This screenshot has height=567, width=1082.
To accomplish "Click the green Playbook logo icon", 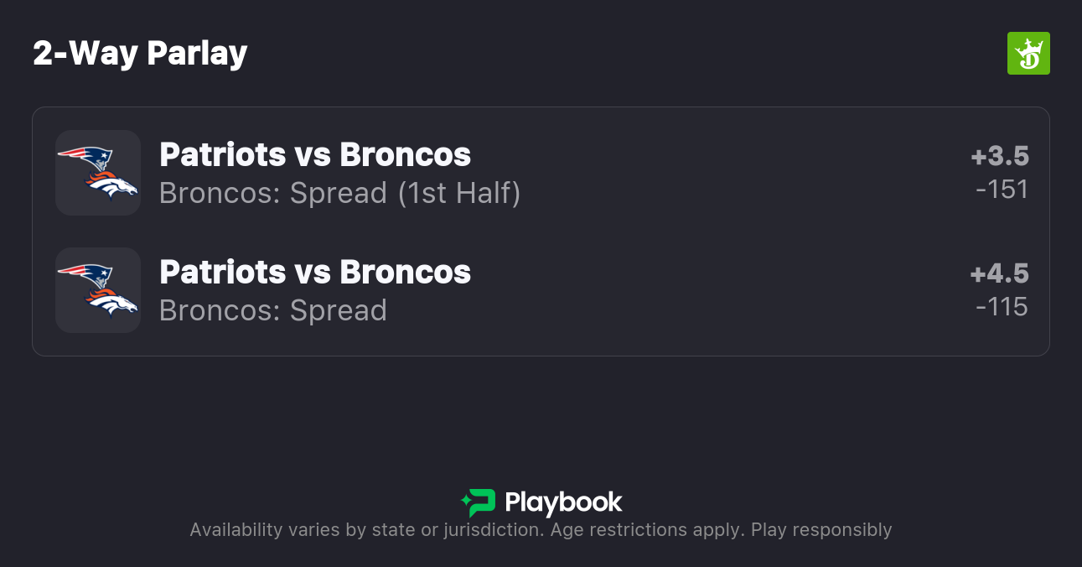I will click(x=479, y=503).
